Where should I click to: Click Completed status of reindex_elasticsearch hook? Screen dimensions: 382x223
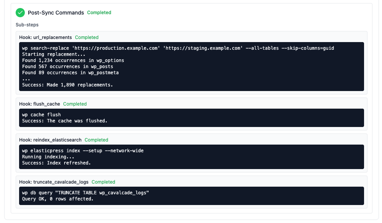pos(96,140)
